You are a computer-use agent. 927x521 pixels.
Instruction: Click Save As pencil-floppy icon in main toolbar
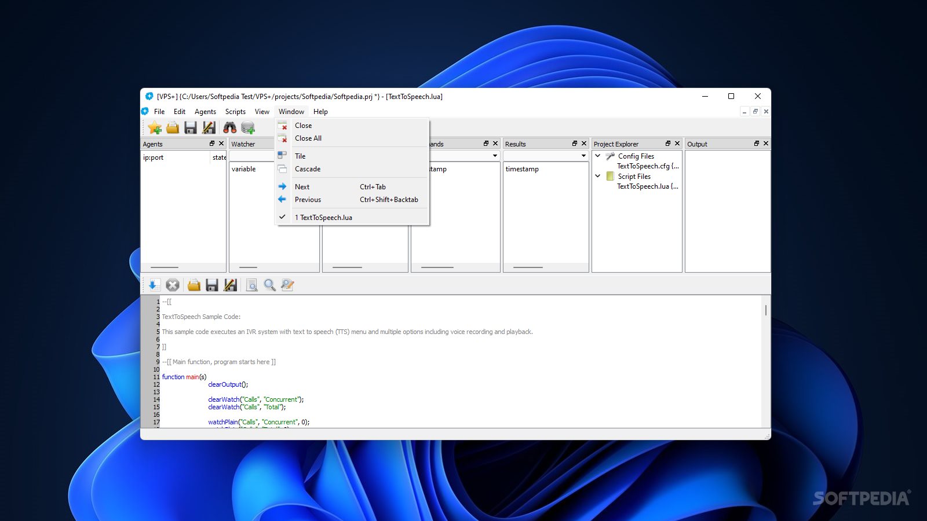click(x=209, y=127)
